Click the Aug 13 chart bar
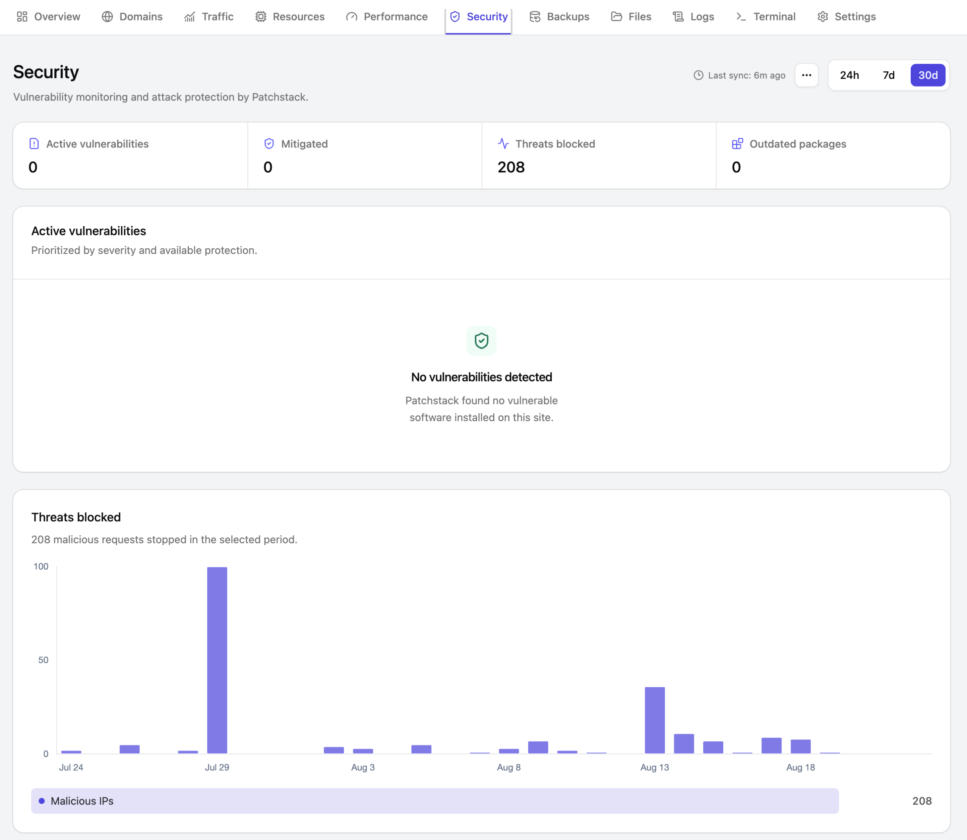967x840 pixels. (x=655, y=720)
